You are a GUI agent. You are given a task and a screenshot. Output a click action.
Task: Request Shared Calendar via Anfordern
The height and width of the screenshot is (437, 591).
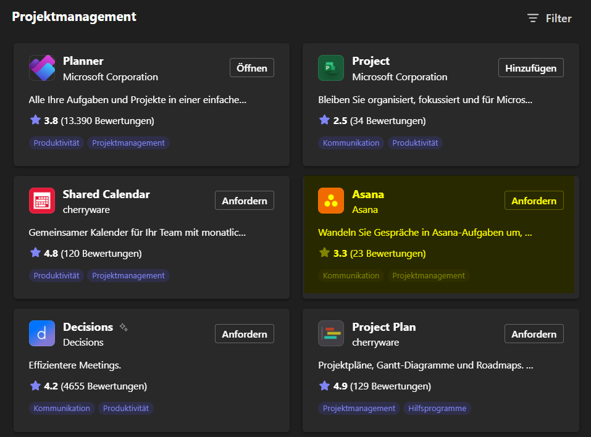(244, 201)
